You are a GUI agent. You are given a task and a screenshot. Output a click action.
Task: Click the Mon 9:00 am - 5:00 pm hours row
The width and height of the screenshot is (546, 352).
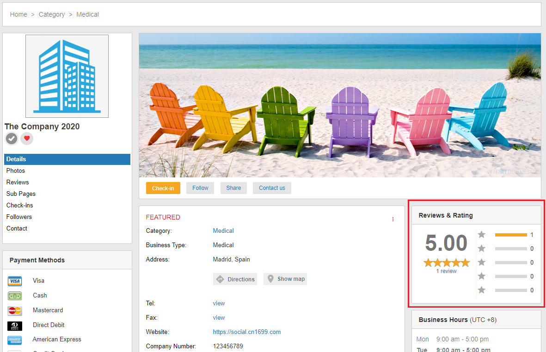452,339
